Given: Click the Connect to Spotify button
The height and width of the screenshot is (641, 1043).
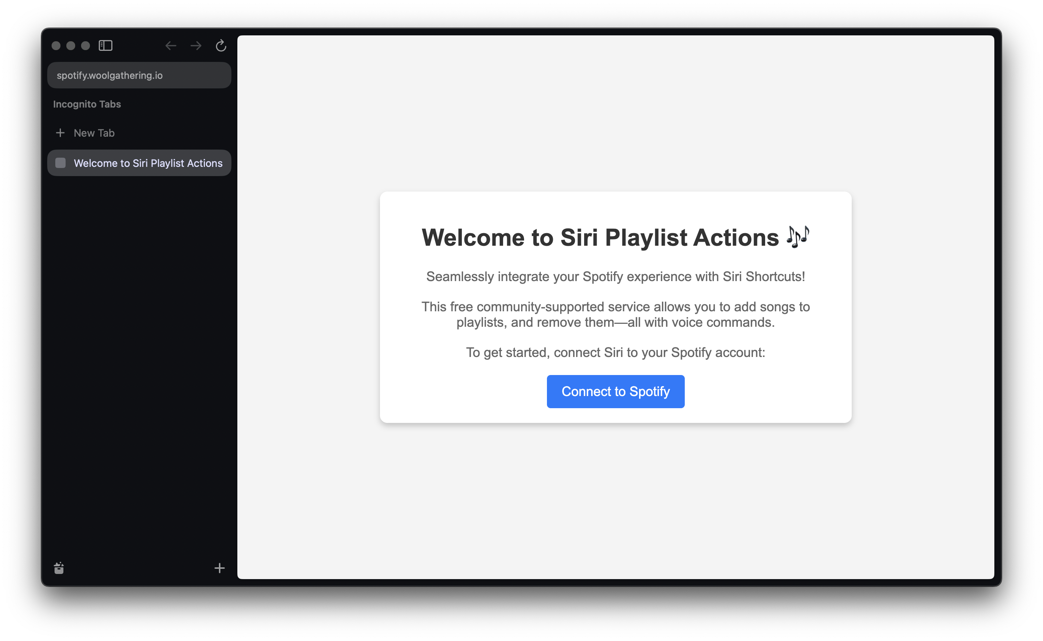Looking at the screenshot, I should 615,391.
